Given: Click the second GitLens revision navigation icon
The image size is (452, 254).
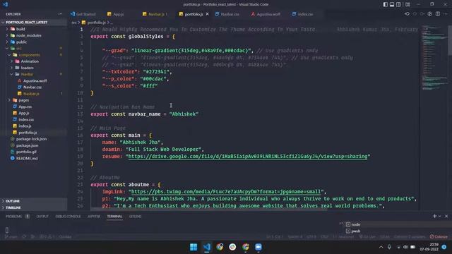Looking at the screenshot, I should coord(415,14).
